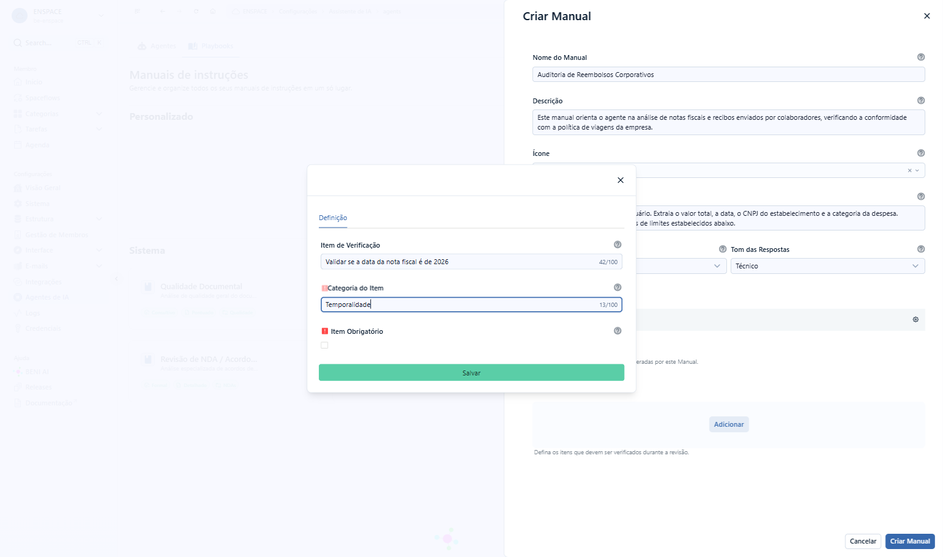The image size is (943, 557).
Task: Select the Definição tab
Action: (333, 218)
